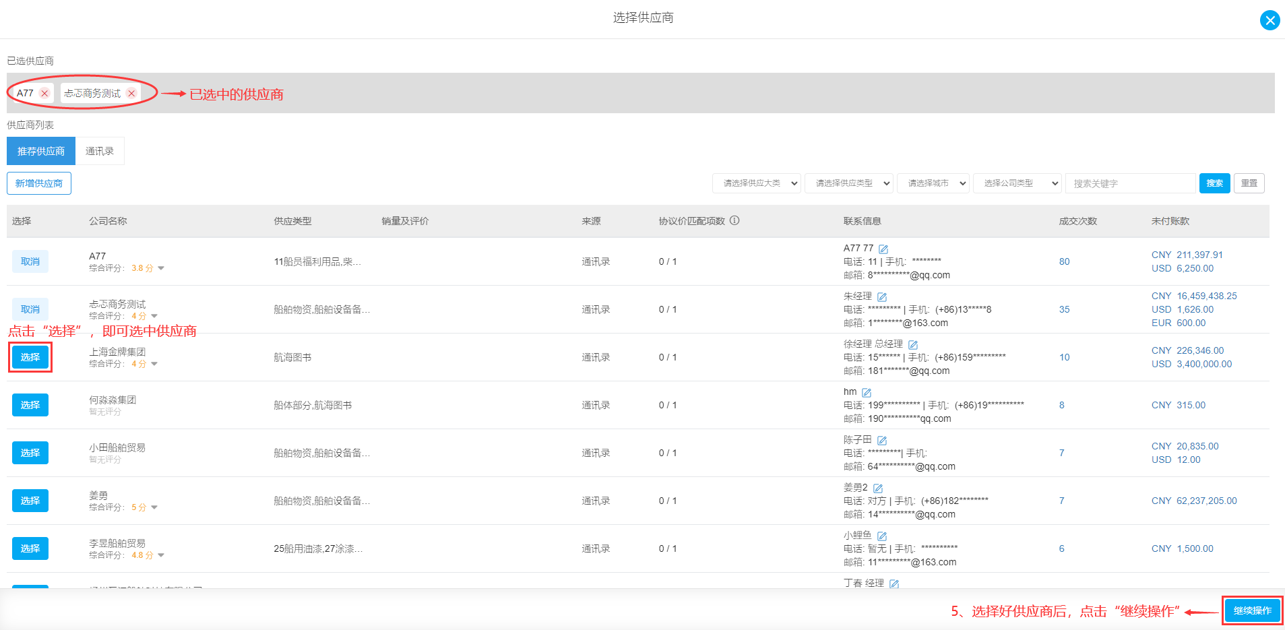This screenshot has height=630, width=1285.
Task: Edit contact A77 77 pencil icon
Action: point(883,249)
